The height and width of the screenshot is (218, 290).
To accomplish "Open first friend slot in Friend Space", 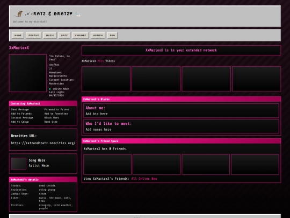I will (x=107, y=164).
